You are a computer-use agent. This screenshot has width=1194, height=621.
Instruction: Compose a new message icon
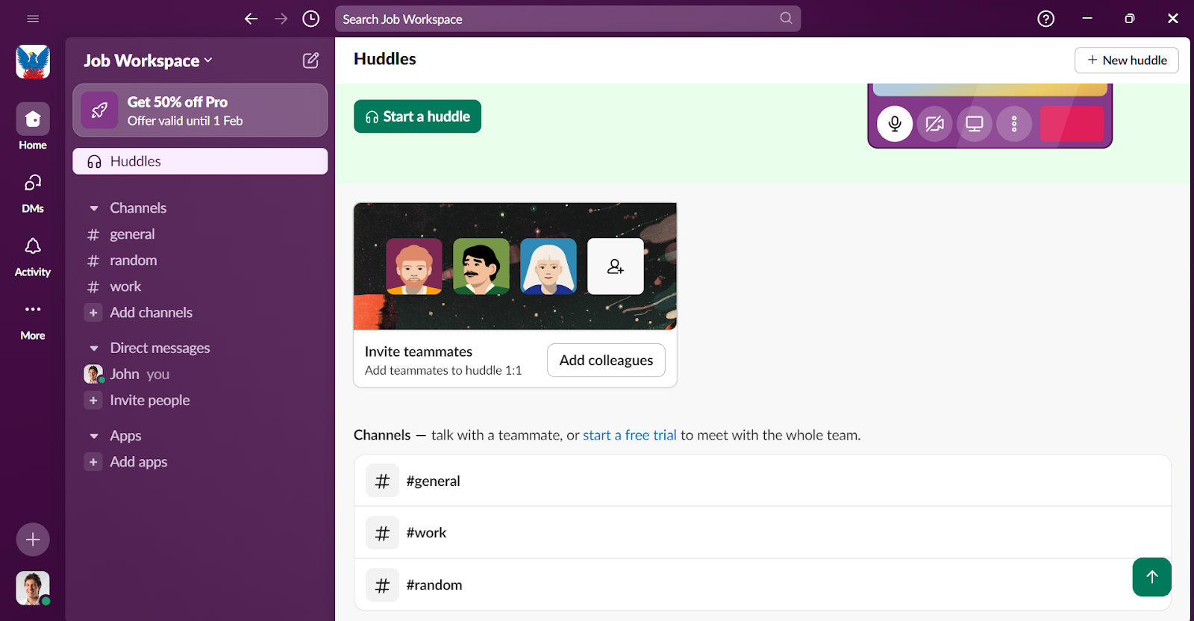coord(311,60)
